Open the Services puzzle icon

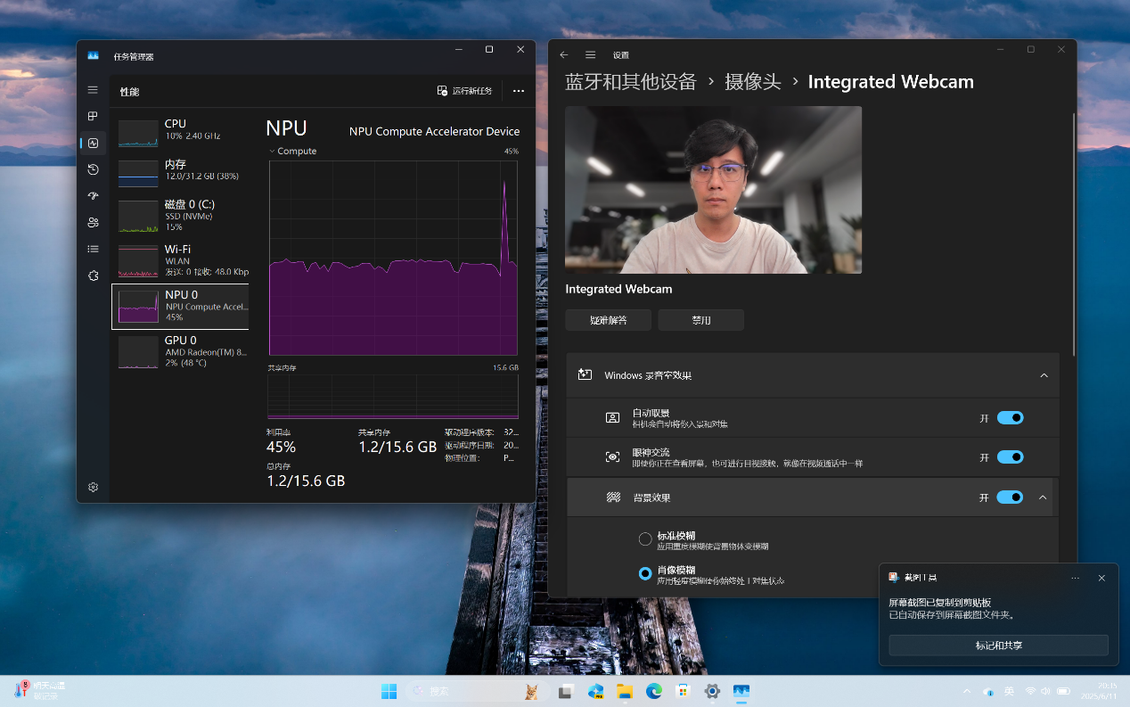pos(93,275)
